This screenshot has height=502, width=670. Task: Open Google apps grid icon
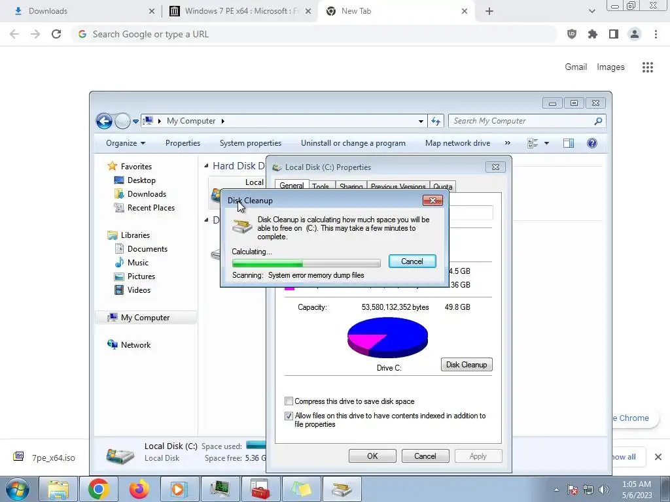click(x=647, y=67)
